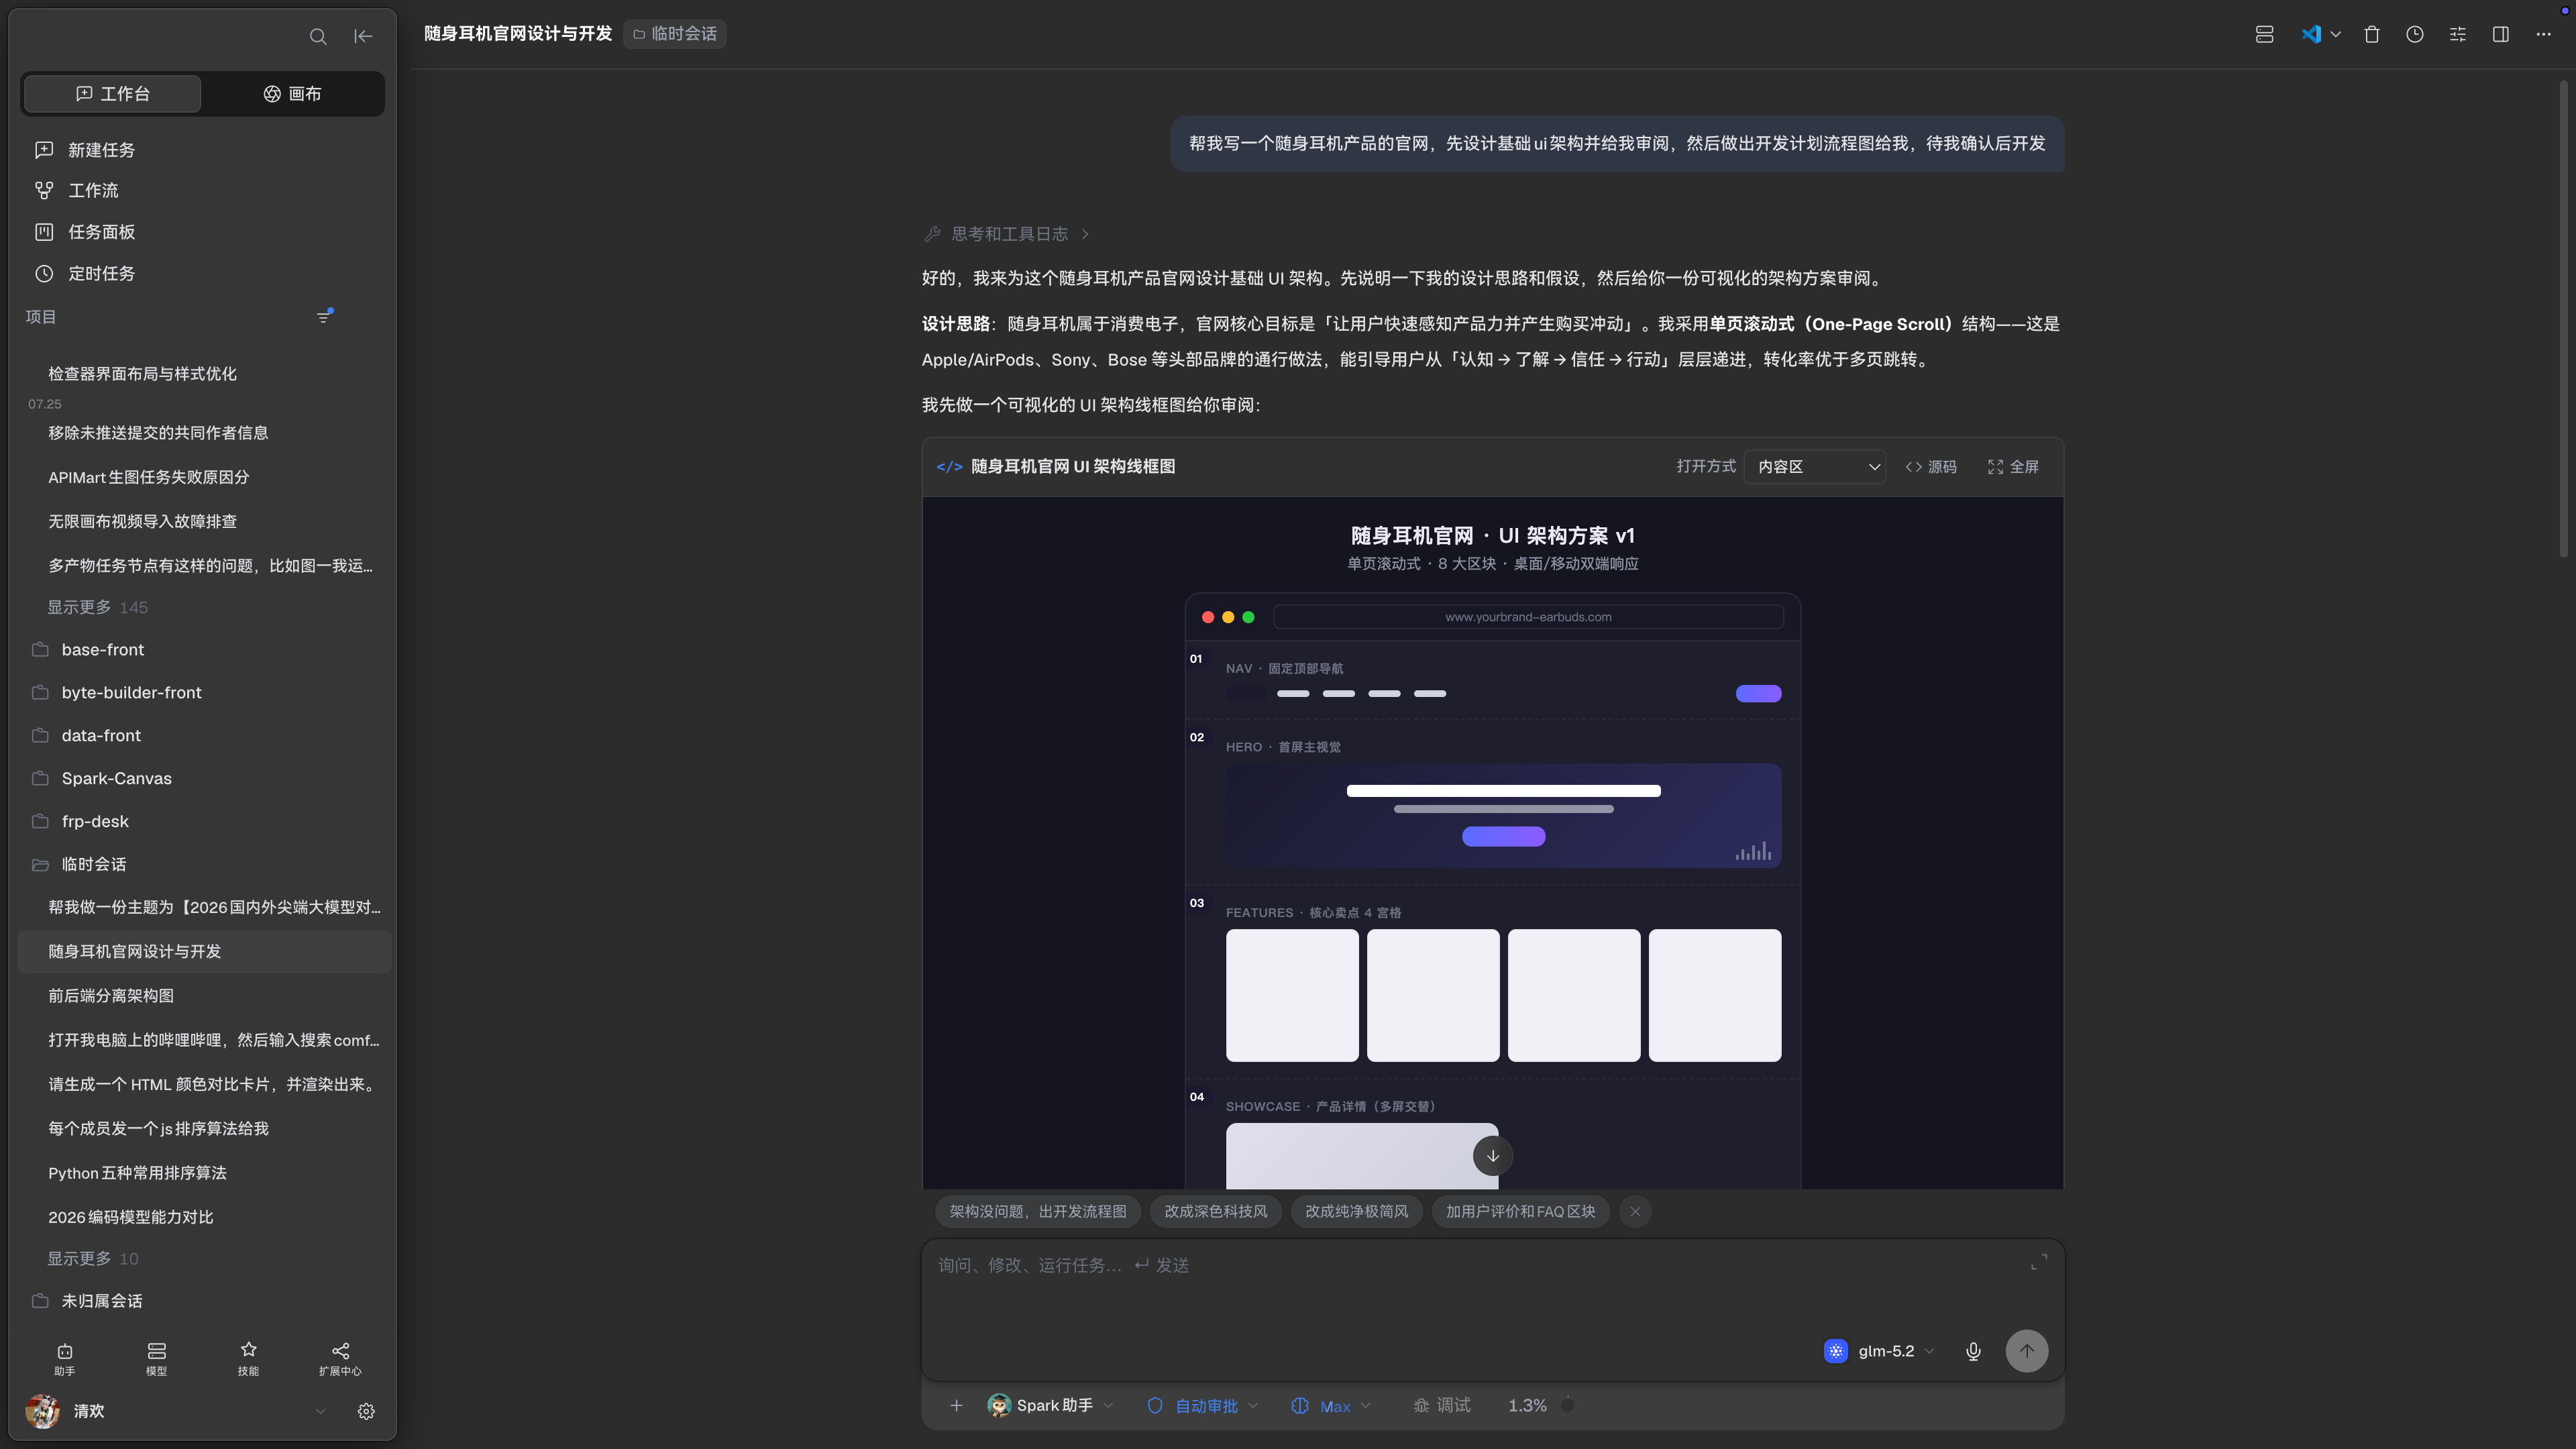Jump to bottom with the down arrow
Image resolution: width=2576 pixels, height=1449 pixels.
(1492, 1156)
